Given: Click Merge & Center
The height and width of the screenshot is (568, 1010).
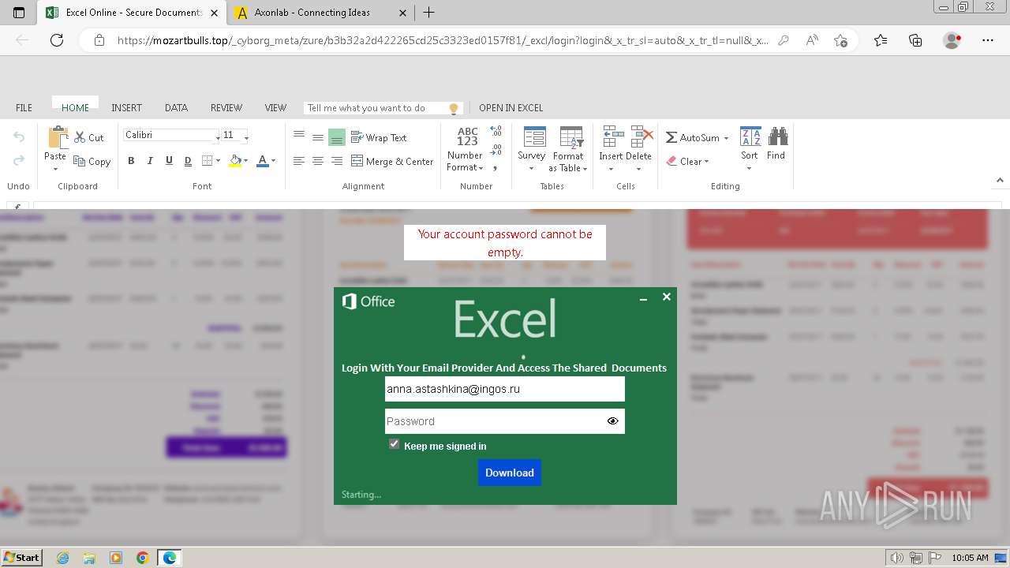Looking at the screenshot, I should click(392, 161).
